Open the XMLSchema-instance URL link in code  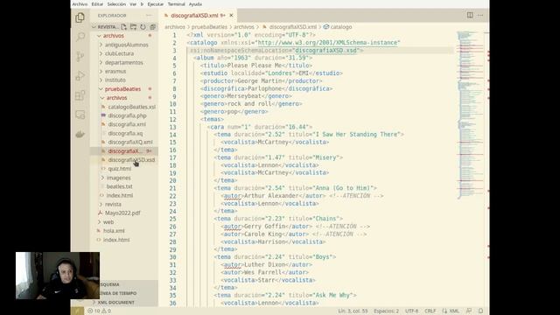(x=327, y=43)
